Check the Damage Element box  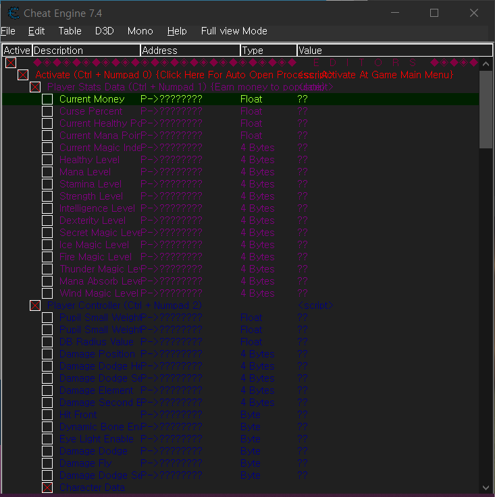(x=47, y=390)
